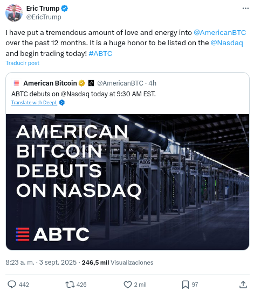Like the post with the heart icon

128,285
